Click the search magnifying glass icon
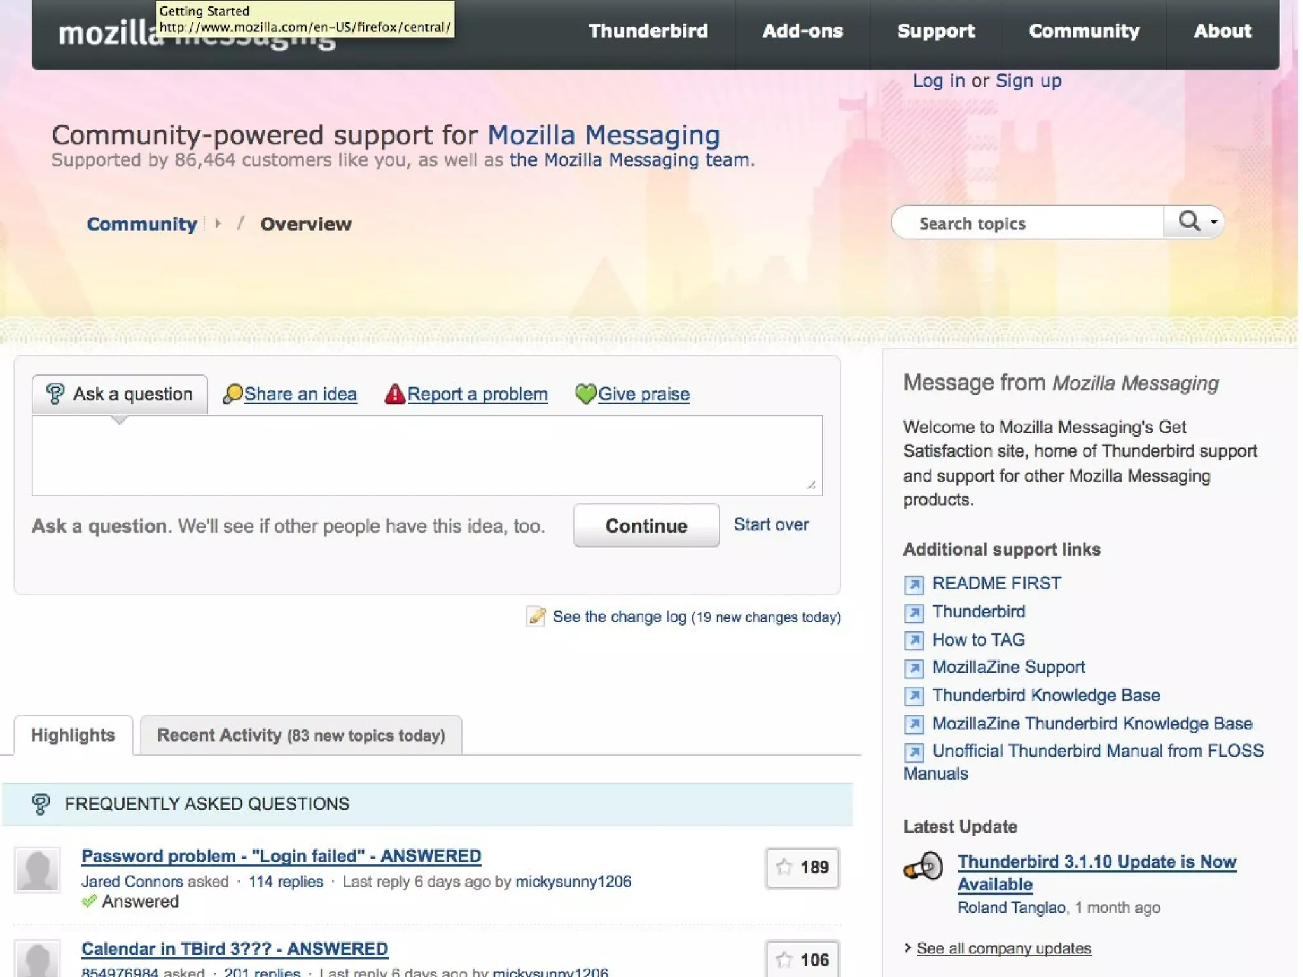This screenshot has height=977, width=1303. click(x=1188, y=221)
